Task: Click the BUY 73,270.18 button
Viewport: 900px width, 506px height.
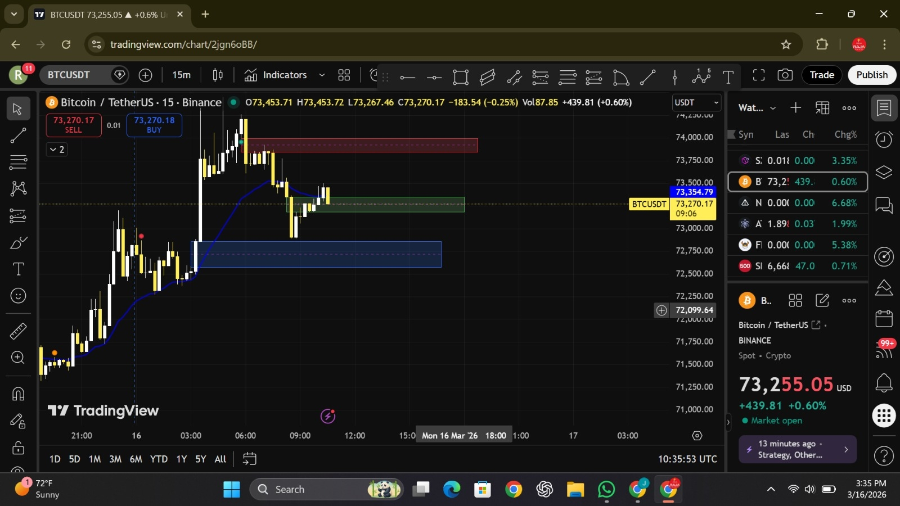Action: 154,125
